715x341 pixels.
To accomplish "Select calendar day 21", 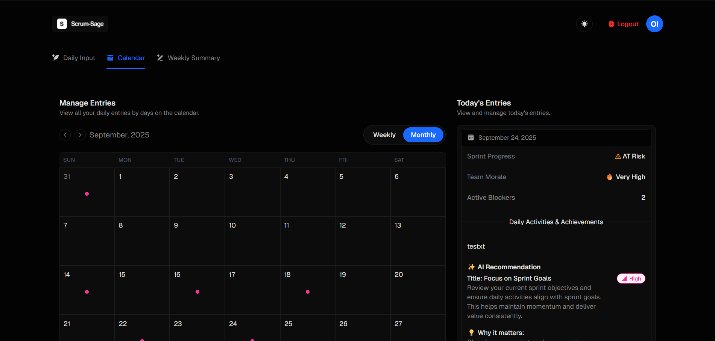I will point(87,328).
